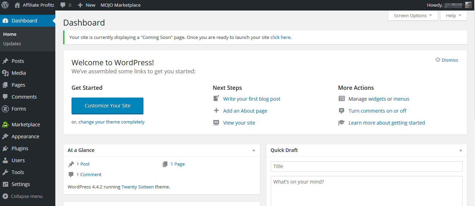Open MOJO Marketplace in admin bar
This screenshot has height=206, width=475.
point(121,5)
